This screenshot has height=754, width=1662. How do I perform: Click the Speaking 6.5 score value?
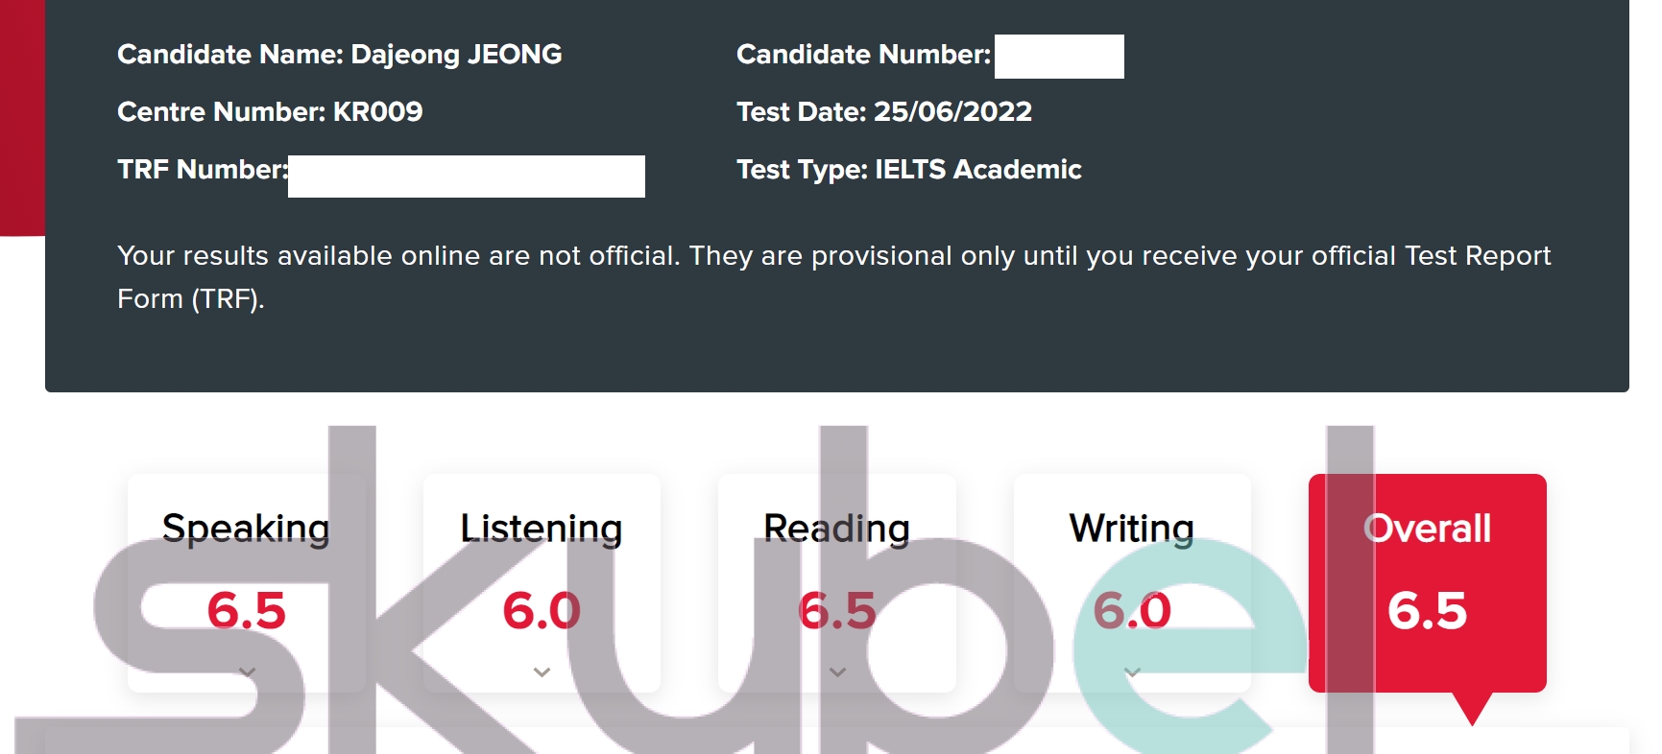click(x=247, y=611)
